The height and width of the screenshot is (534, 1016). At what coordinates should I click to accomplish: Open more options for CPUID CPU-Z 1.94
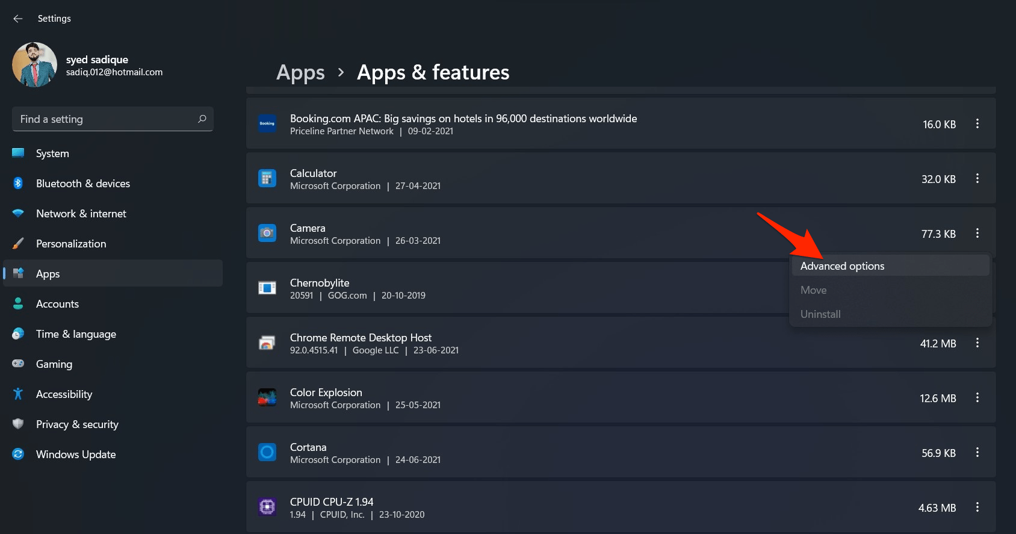pyautogui.click(x=977, y=508)
